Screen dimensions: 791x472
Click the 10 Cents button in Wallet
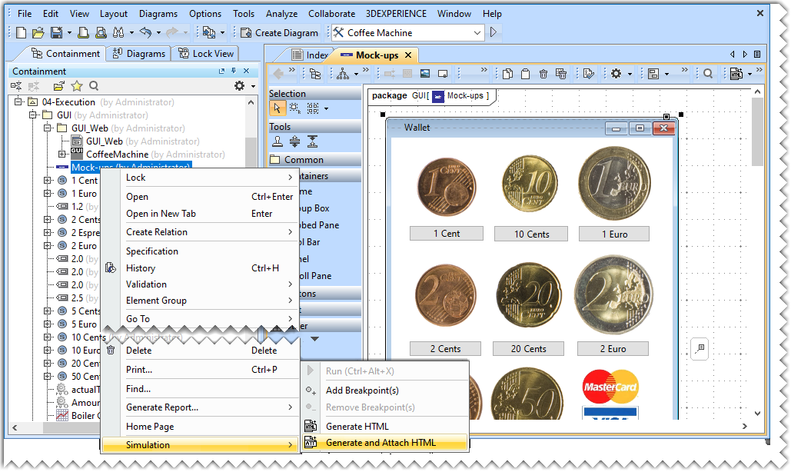pos(532,234)
